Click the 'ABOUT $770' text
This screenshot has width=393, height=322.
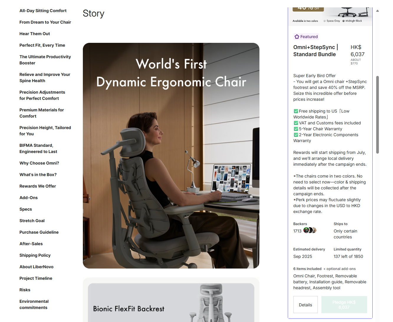[356, 61]
